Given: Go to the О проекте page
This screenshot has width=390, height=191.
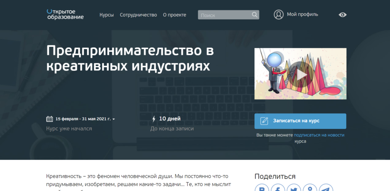Looking at the screenshot, I should [174, 15].
